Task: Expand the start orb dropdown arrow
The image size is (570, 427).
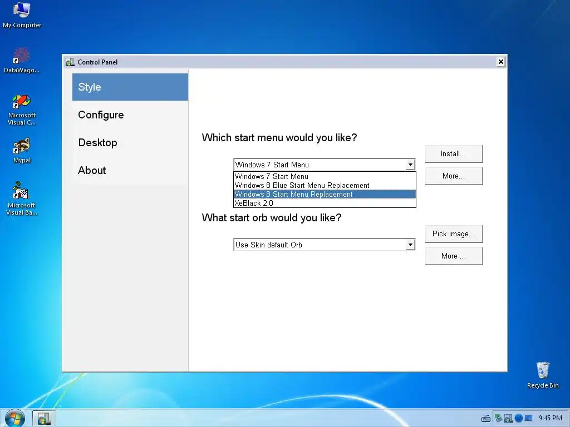Action: coord(410,245)
